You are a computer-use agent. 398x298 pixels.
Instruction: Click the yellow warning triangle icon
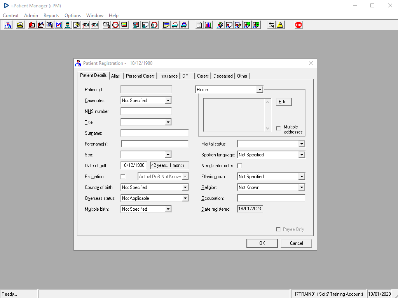click(280, 25)
